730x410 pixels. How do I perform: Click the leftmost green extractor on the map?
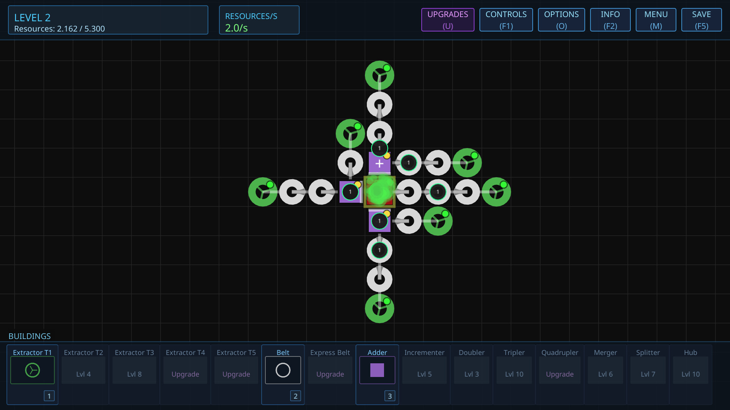tap(263, 192)
